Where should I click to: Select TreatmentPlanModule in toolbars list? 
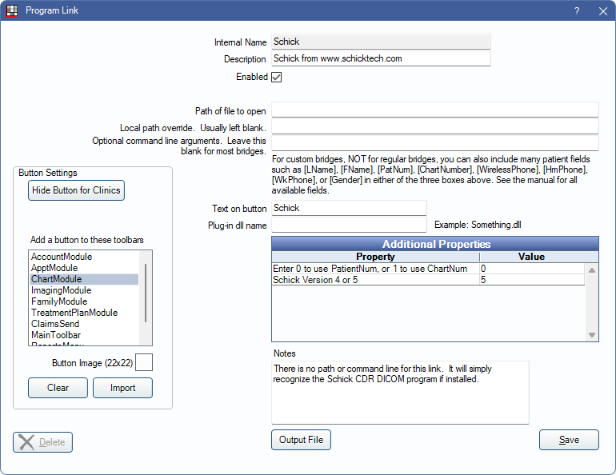coord(74,313)
